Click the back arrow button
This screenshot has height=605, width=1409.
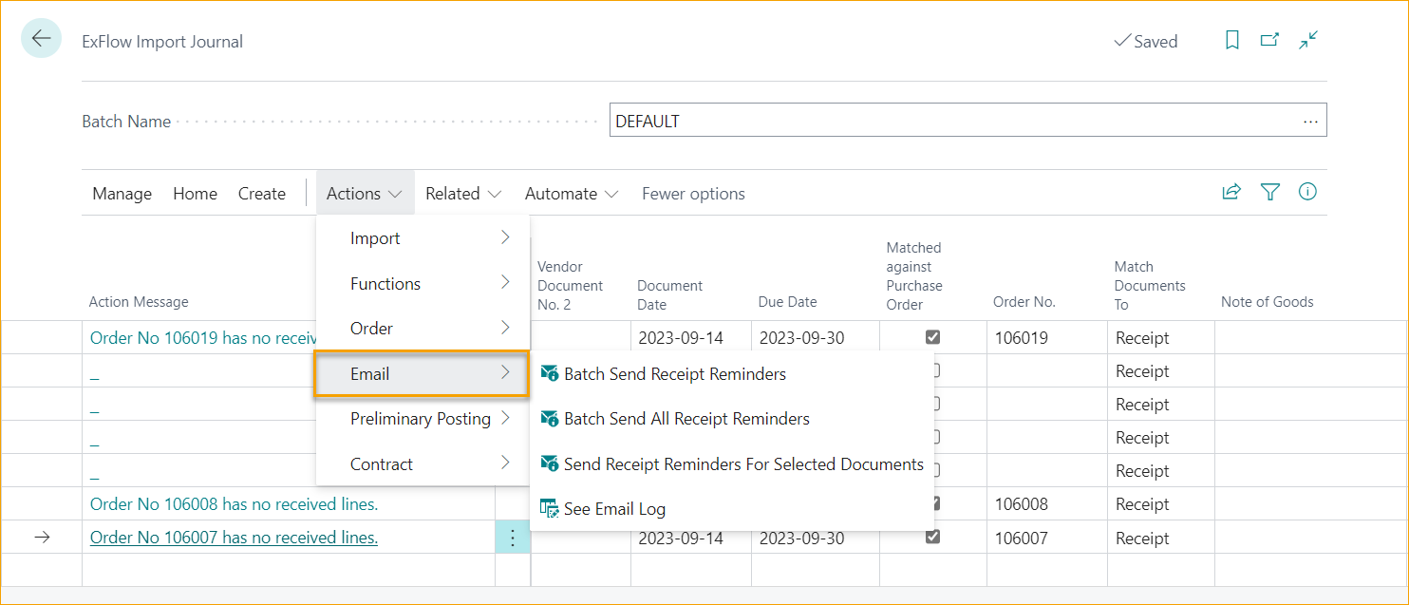pos(41,39)
